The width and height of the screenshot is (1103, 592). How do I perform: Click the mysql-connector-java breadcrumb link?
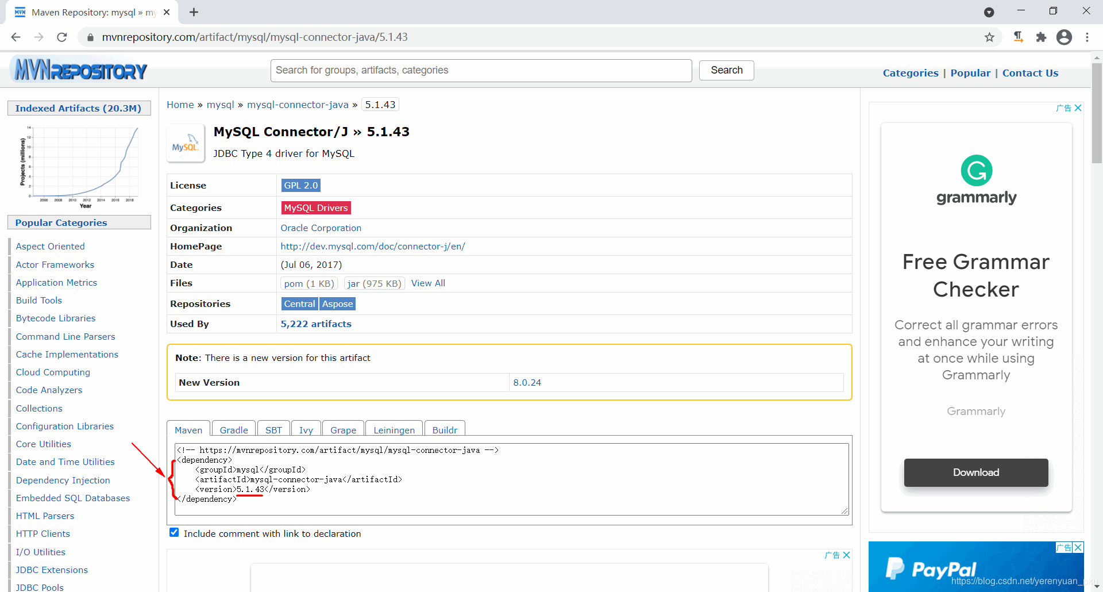coord(298,105)
